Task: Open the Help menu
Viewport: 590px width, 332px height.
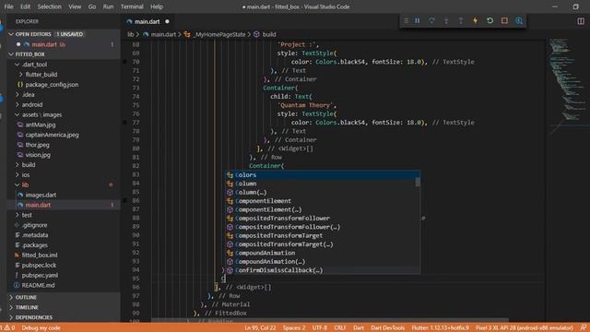Action: point(157,6)
